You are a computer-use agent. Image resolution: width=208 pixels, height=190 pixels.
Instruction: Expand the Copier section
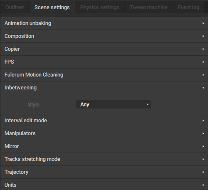tap(104, 49)
